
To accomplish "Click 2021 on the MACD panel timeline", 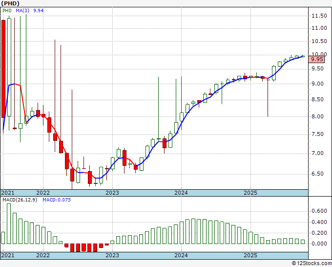I will [x=8, y=255].
